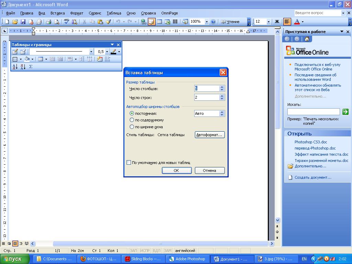Viewport: 352px width, 264px height.
Task: Open the Сервис menu
Action: tap(95, 13)
